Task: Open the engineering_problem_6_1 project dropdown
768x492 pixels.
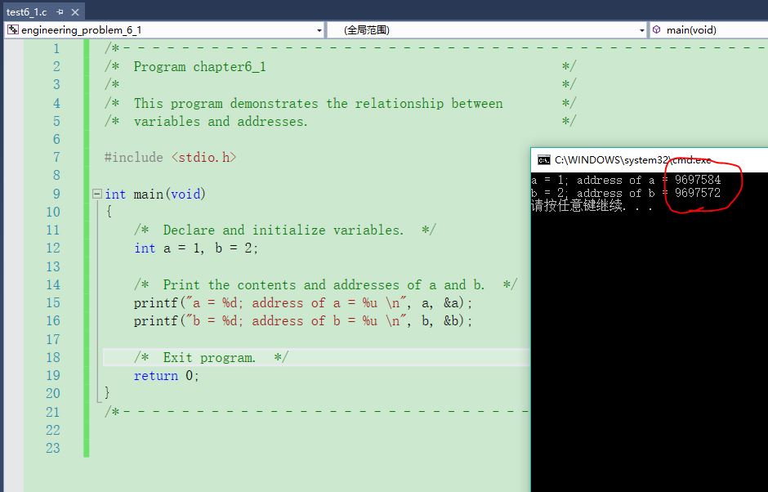Action: coord(319,30)
